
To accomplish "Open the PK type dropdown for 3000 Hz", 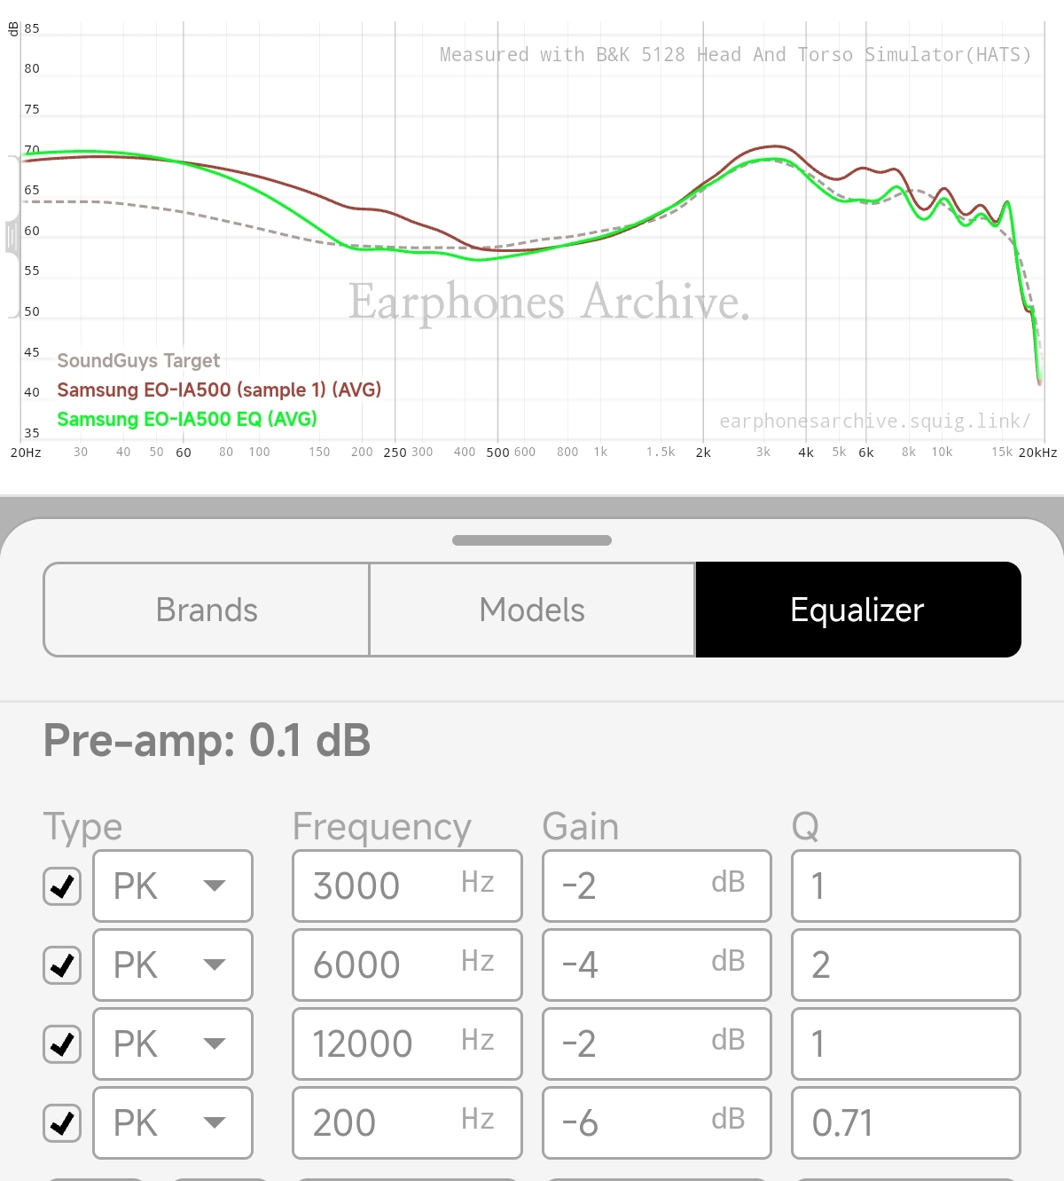I will click(173, 886).
